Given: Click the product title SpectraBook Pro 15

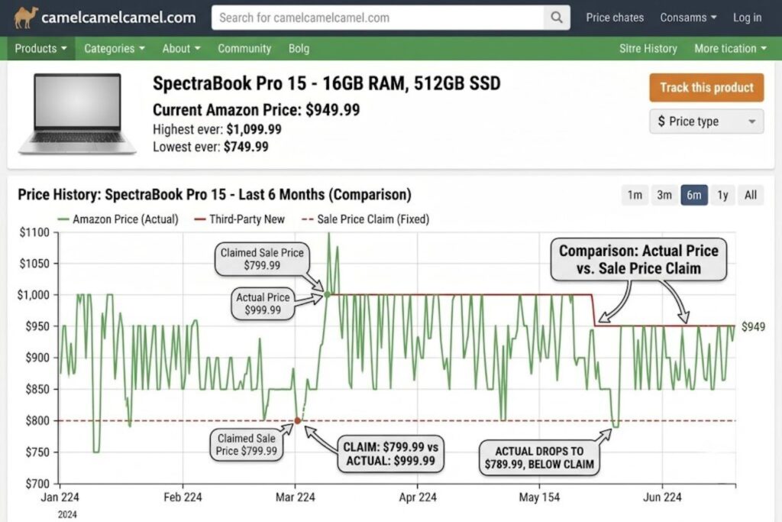Looking at the screenshot, I should 326,83.
